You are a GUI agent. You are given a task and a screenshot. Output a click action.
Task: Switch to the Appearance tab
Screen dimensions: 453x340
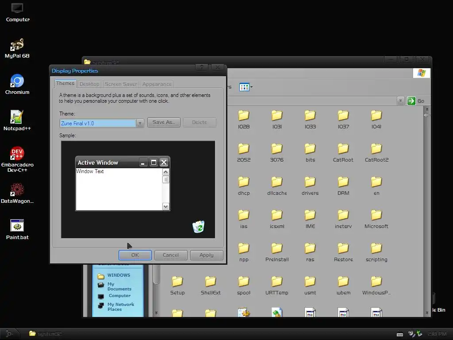coord(157,84)
